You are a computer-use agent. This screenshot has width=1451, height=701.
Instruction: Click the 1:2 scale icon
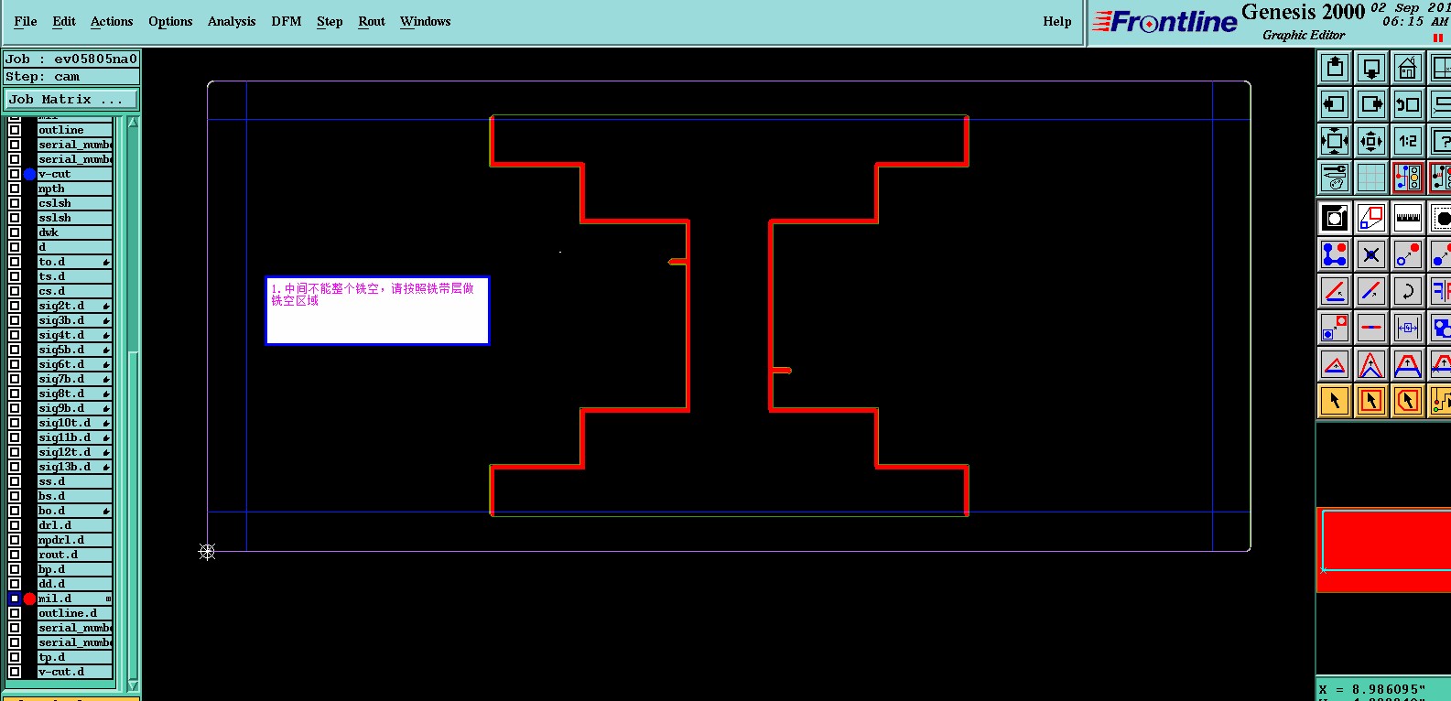pyautogui.click(x=1408, y=141)
